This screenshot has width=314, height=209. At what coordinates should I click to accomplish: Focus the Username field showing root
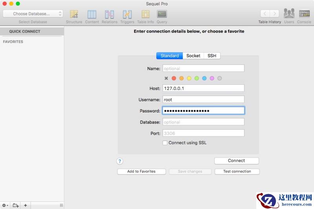203,99
